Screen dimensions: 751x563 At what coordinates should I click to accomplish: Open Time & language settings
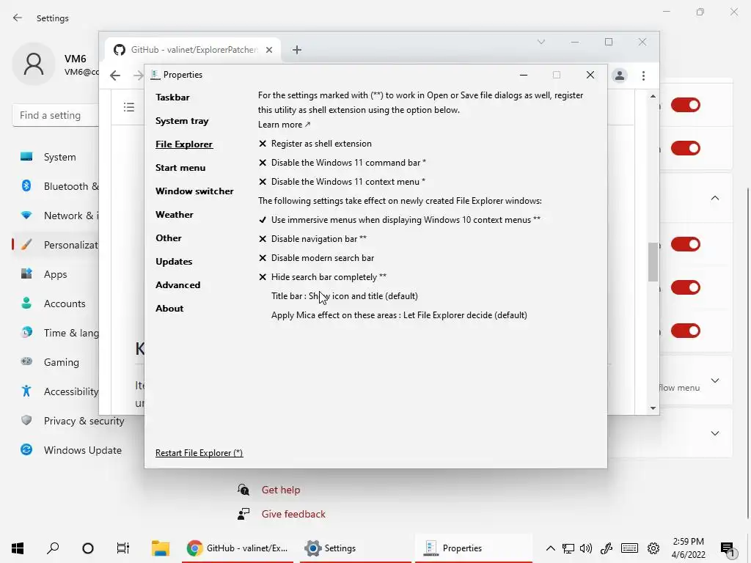click(x=59, y=333)
